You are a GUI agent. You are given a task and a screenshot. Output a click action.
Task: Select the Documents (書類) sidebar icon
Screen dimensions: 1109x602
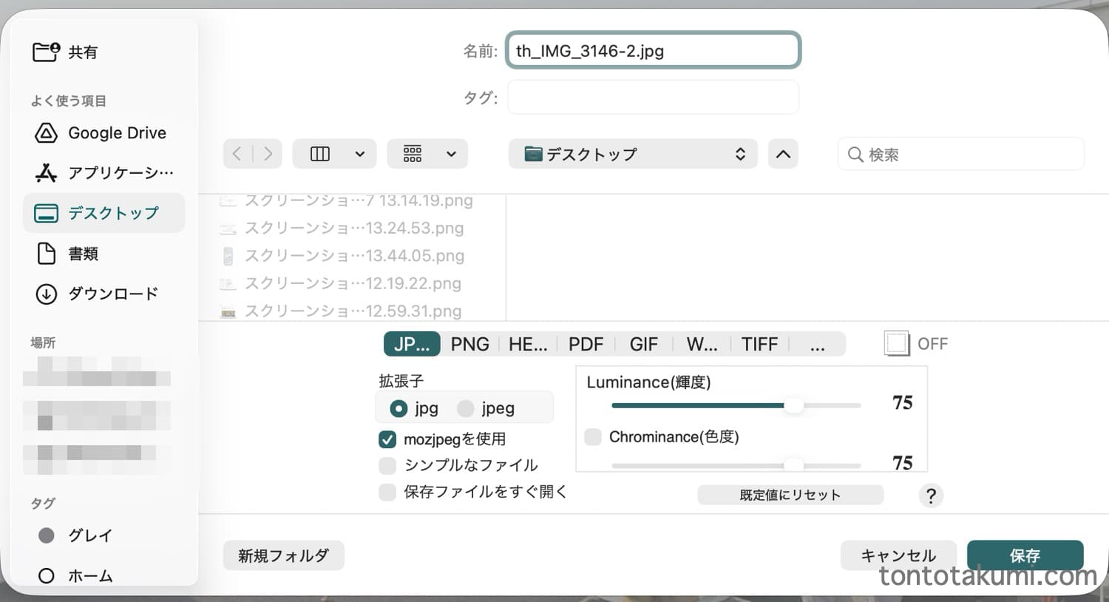[46, 254]
